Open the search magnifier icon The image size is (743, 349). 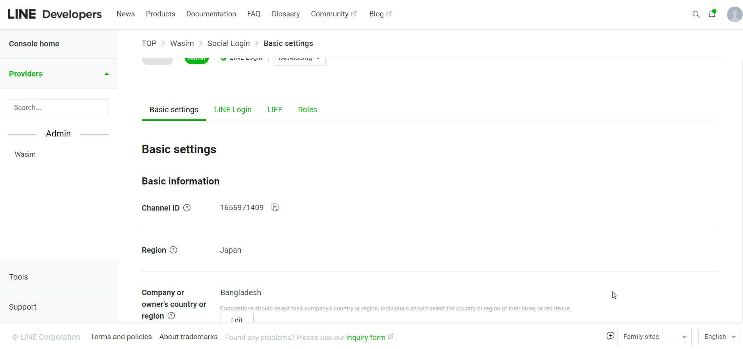point(696,14)
